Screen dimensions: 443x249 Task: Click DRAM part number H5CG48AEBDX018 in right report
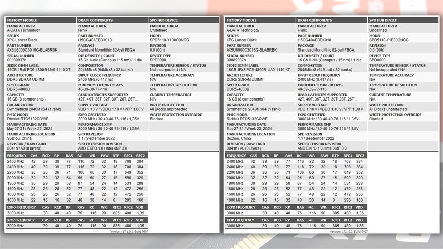pyautogui.click(x=315, y=40)
